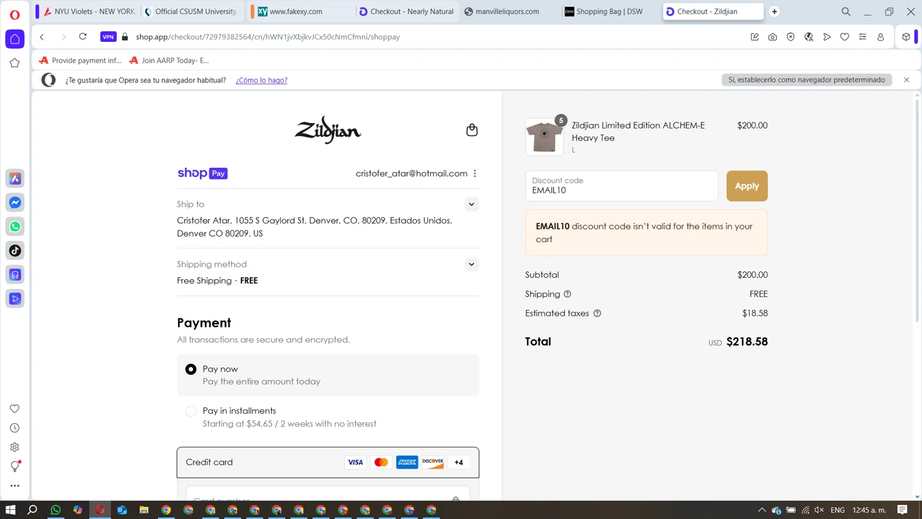Open sidebar heart favorites icon
The width and height of the screenshot is (922, 519).
pyautogui.click(x=15, y=408)
